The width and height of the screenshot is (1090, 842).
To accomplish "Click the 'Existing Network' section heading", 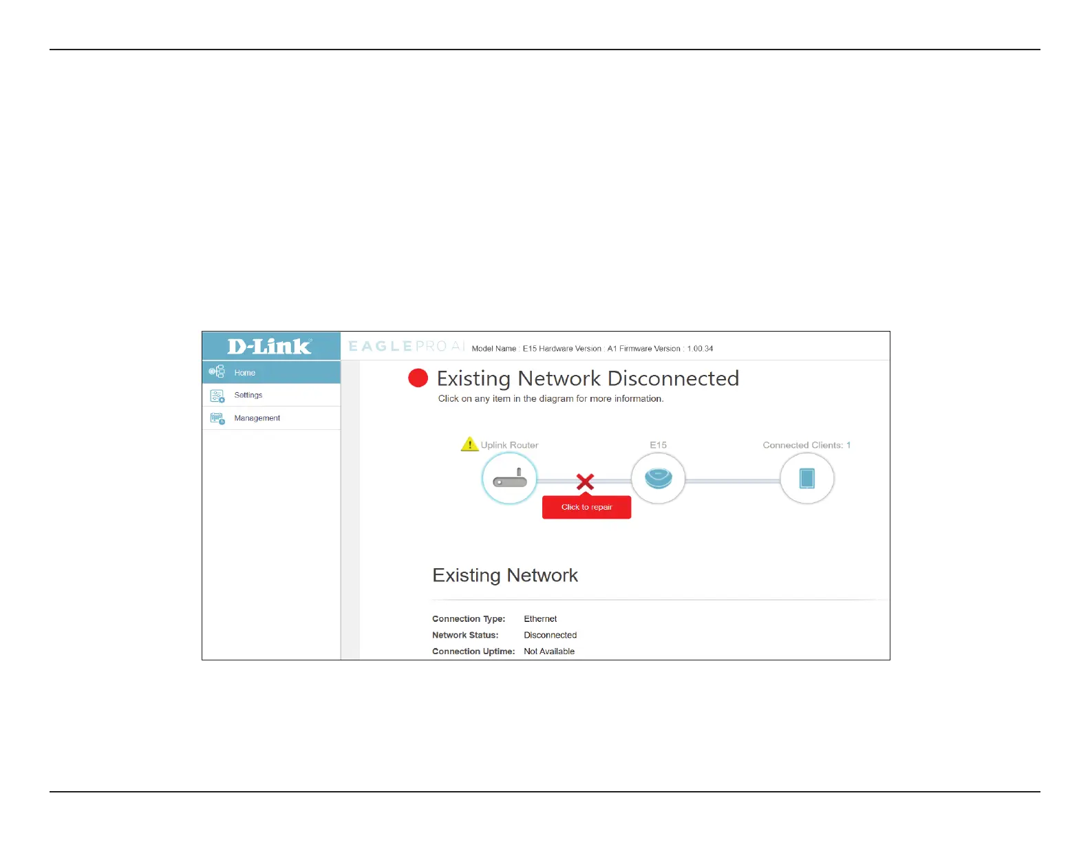I will coord(505,575).
